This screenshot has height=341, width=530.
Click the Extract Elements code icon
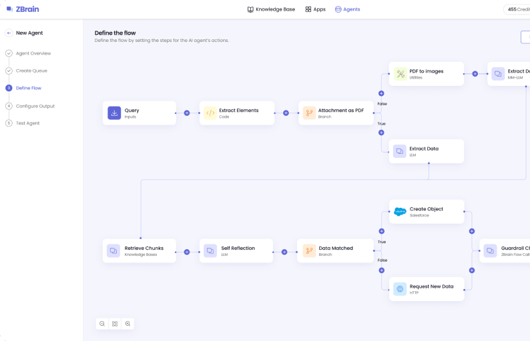210,113
